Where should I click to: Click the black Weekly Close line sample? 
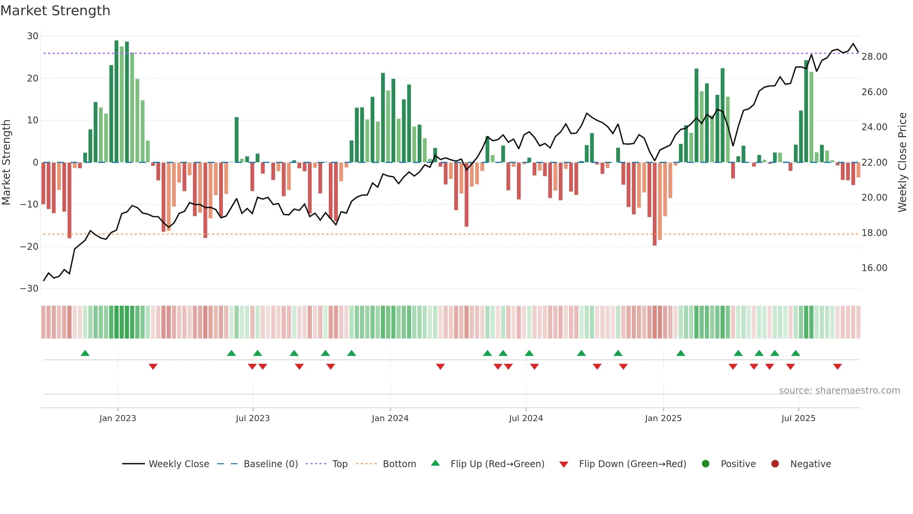click(x=134, y=464)
